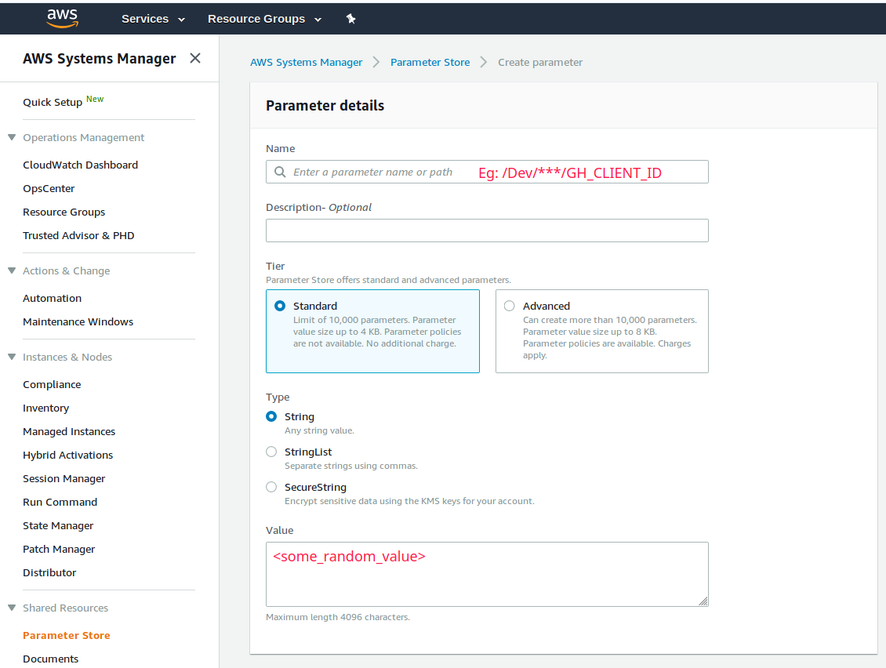Choose the StringList parameter type
This screenshot has height=668, width=886.
click(x=271, y=452)
